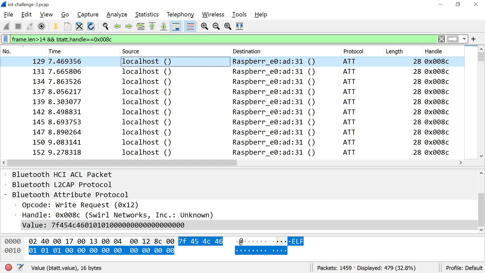Click the zoom in text icon
485x273 pixels.
pyautogui.click(x=204, y=26)
